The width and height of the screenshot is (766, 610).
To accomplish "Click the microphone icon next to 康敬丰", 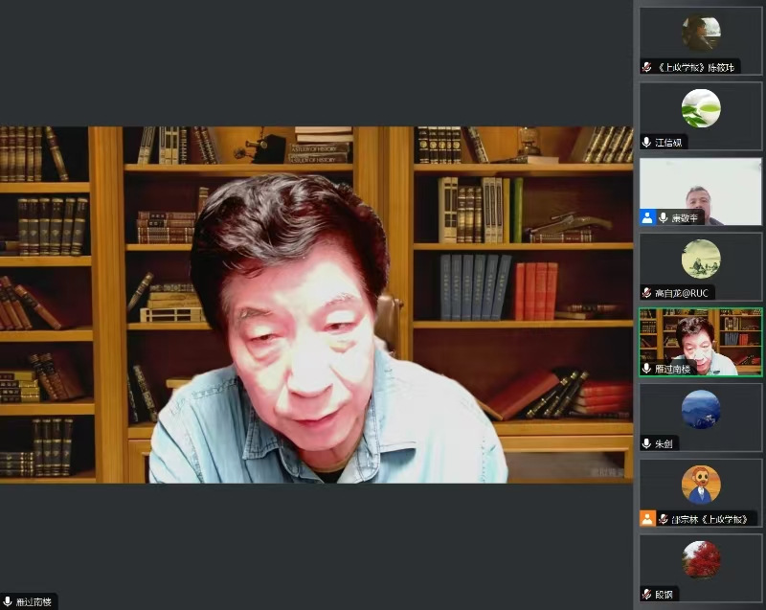I will 663,217.
